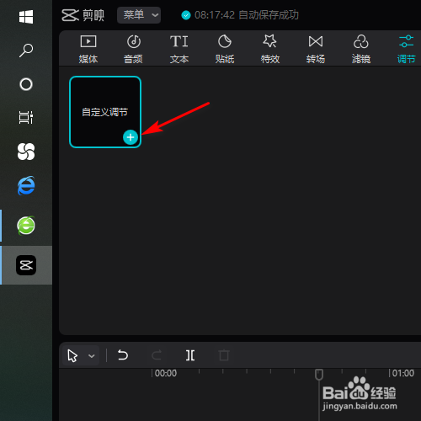
Task: Switch to the 贴纸 stickers tab
Action: (x=225, y=50)
